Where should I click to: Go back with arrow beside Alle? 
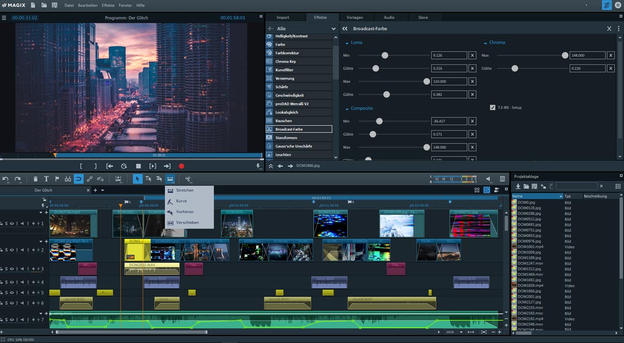pyautogui.click(x=270, y=29)
